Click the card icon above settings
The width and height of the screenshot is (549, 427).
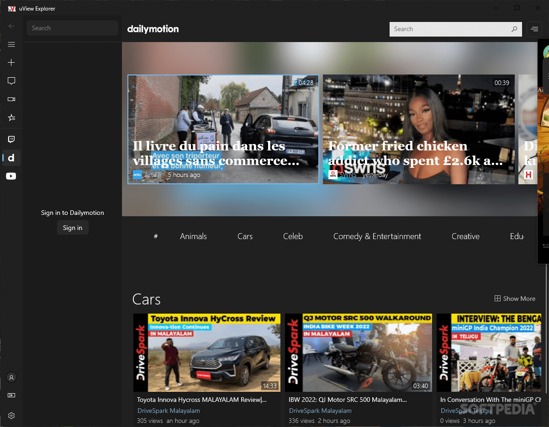11,395
